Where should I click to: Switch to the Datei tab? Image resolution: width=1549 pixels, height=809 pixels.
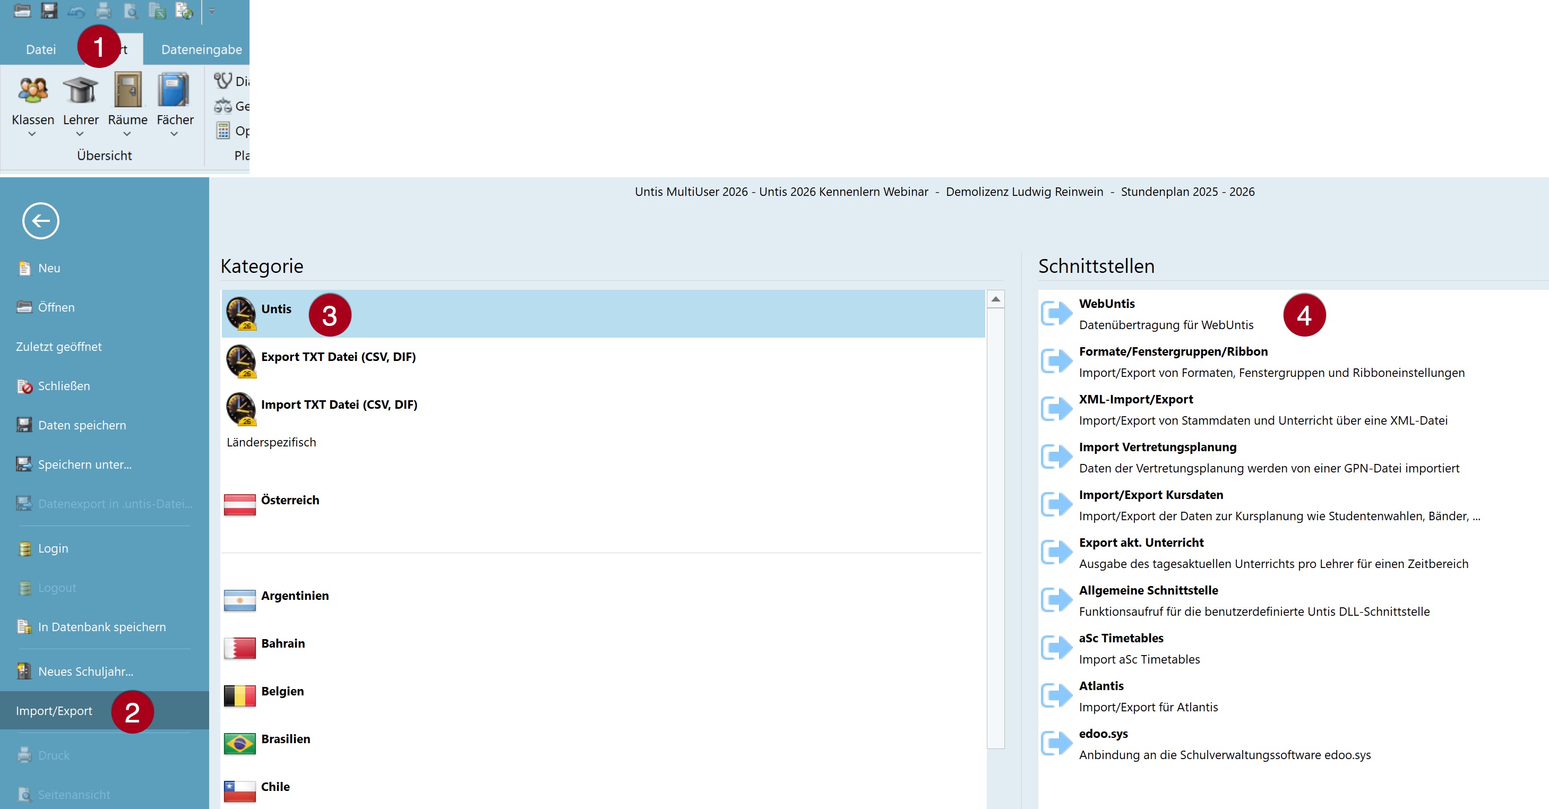40,49
